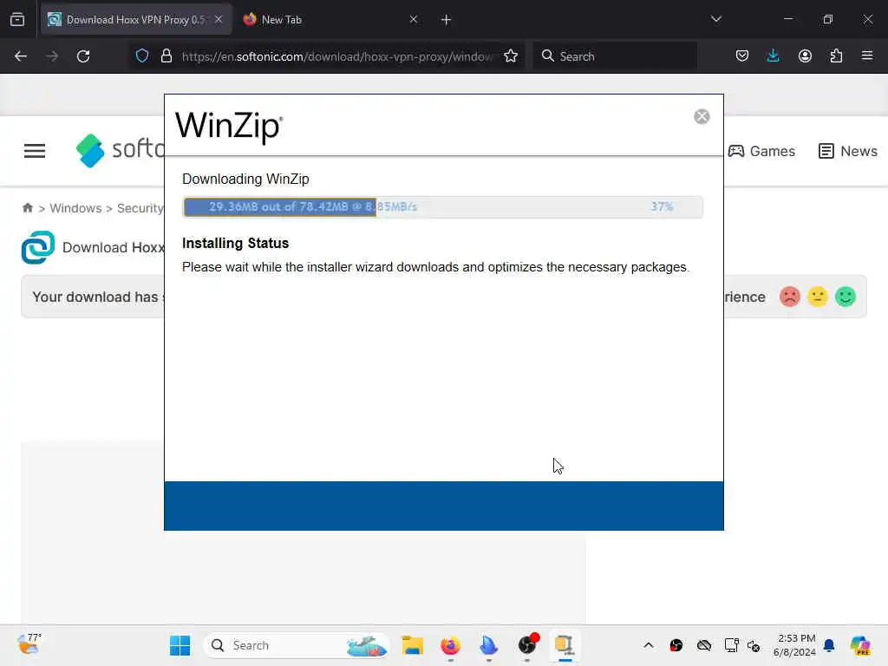Open the clock showing 2:53 PM
Screen dimensions: 888x666
pos(794,645)
